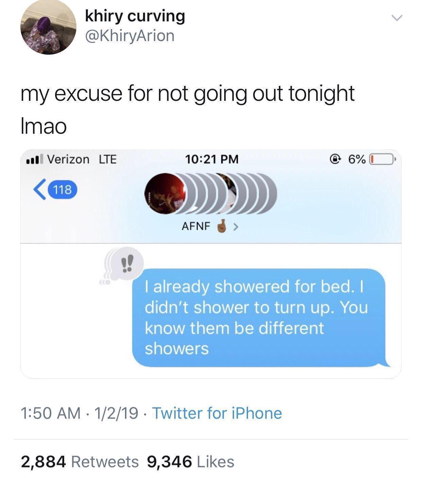
Task: Open the AFNF group details chevron
Action: click(235, 227)
